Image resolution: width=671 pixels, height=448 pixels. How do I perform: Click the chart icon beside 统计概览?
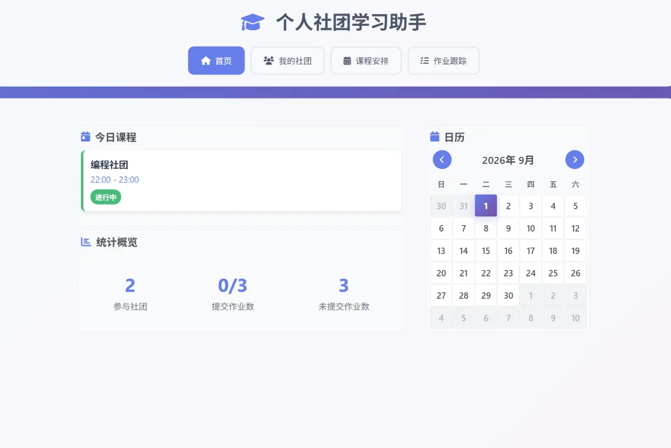click(86, 242)
